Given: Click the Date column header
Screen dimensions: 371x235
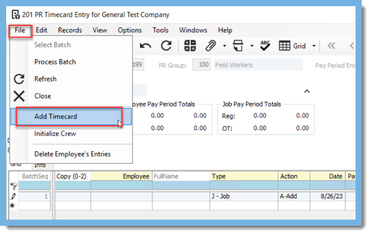Looking at the screenshot, I should pyautogui.click(x=328, y=177).
